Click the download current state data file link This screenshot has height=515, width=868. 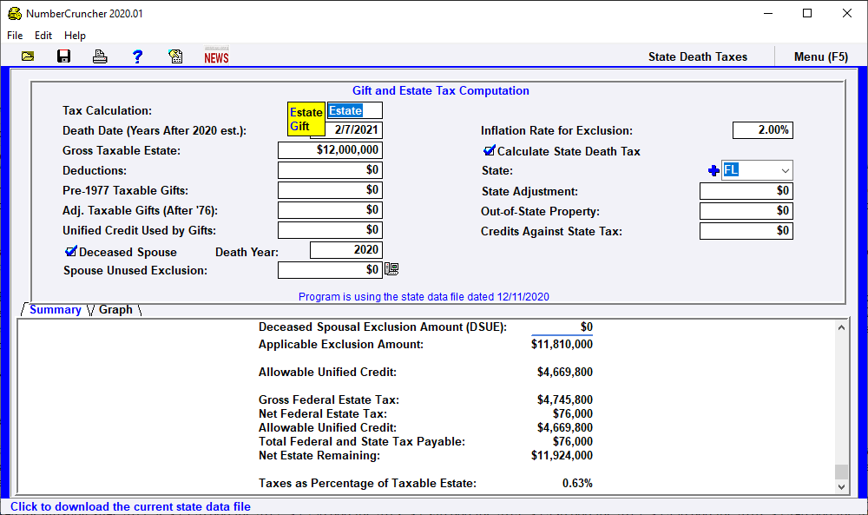click(x=131, y=506)
